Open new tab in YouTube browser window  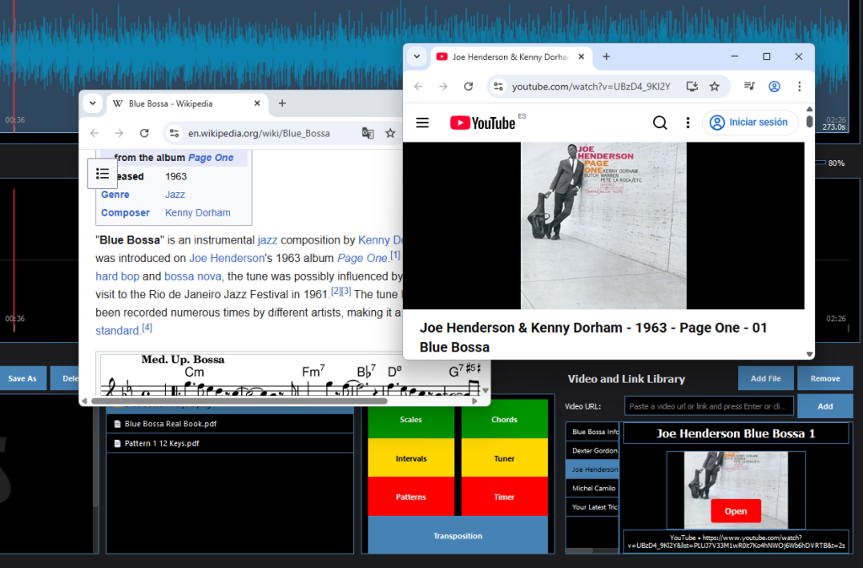pos(606,56)
